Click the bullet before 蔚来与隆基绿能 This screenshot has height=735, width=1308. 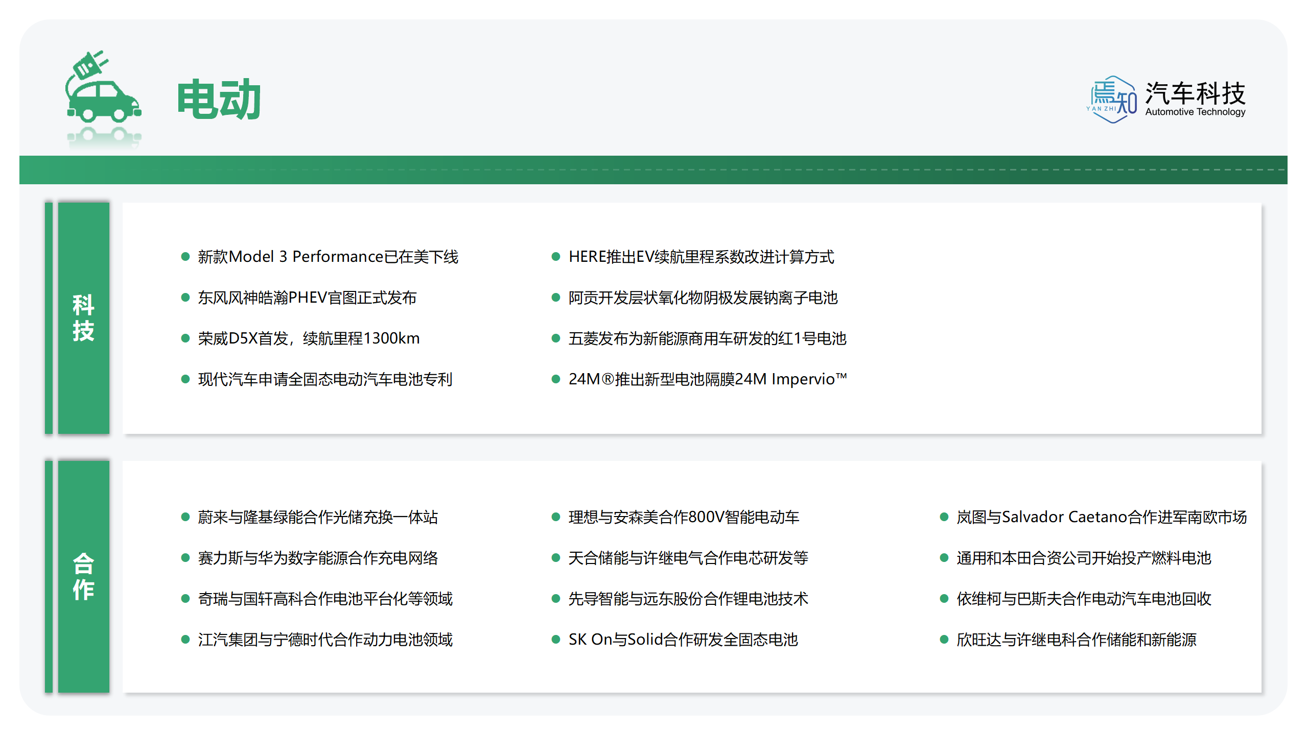(x=185, y=517)
